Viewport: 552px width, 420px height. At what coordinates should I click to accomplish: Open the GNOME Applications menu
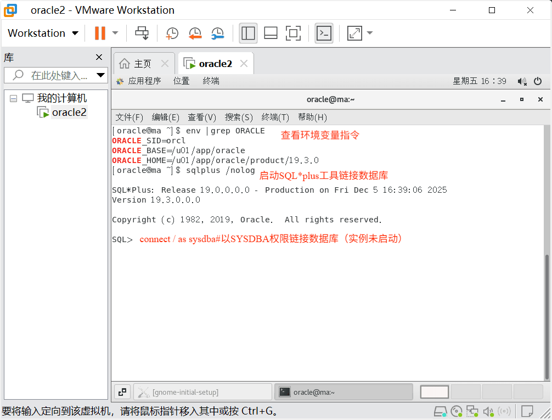[x=139, y=81]
